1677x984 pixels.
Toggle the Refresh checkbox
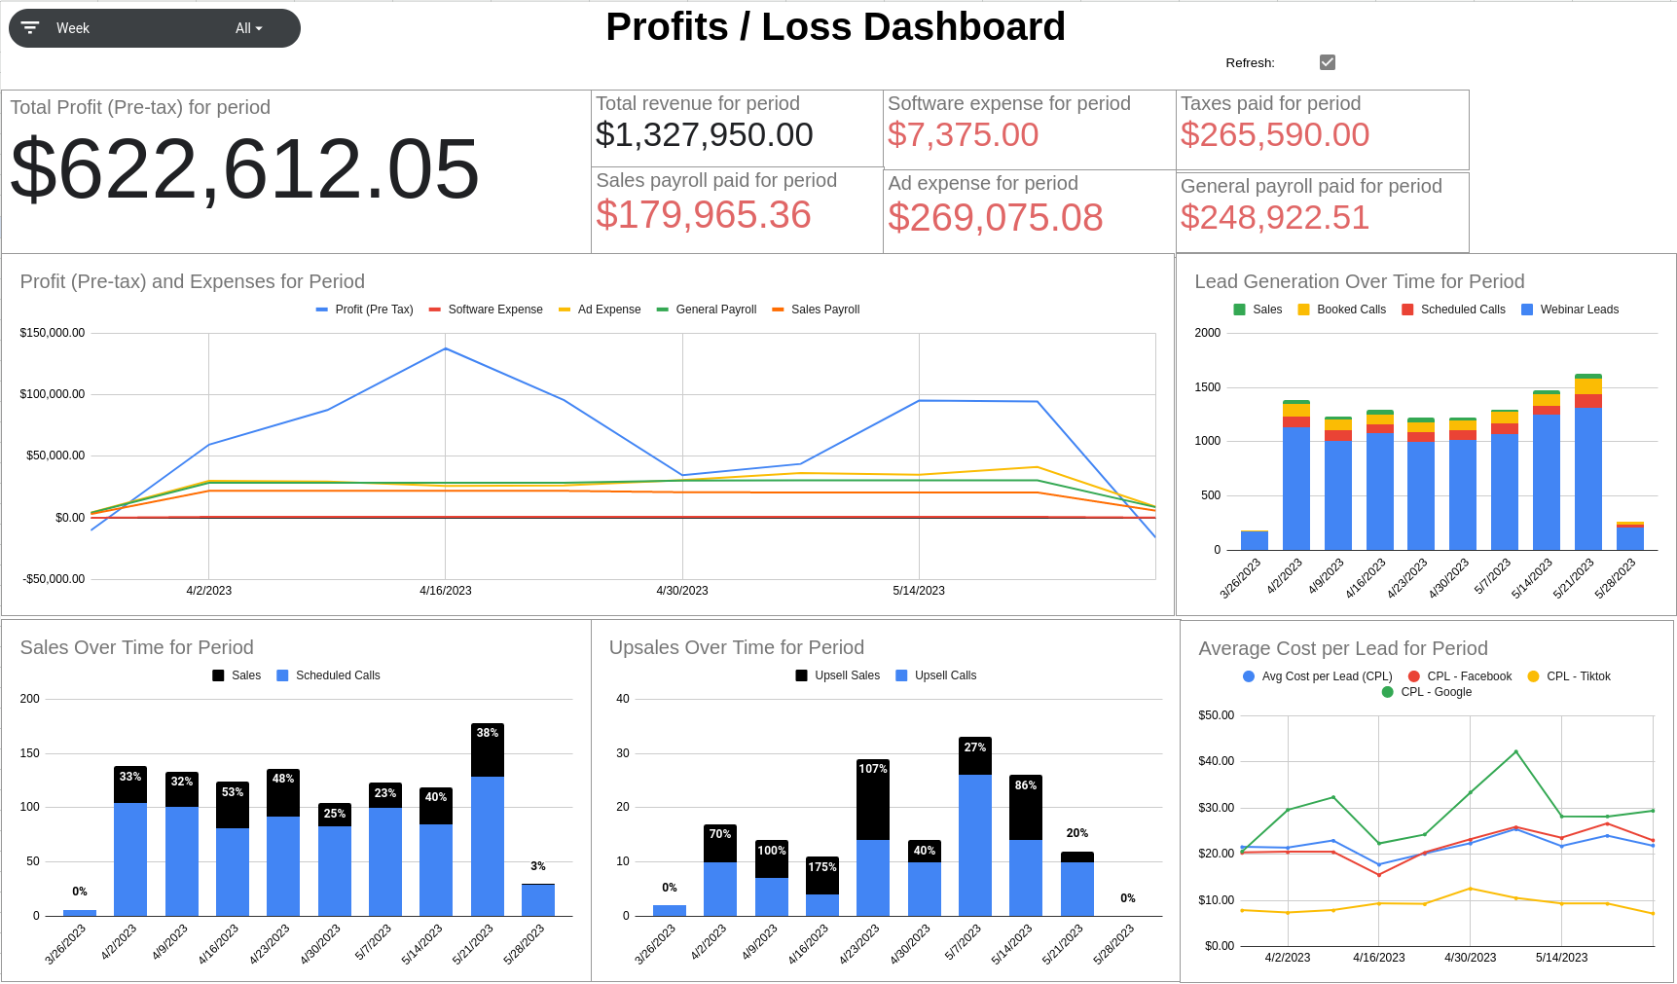pyautogui.click(x=1327, y=62)
